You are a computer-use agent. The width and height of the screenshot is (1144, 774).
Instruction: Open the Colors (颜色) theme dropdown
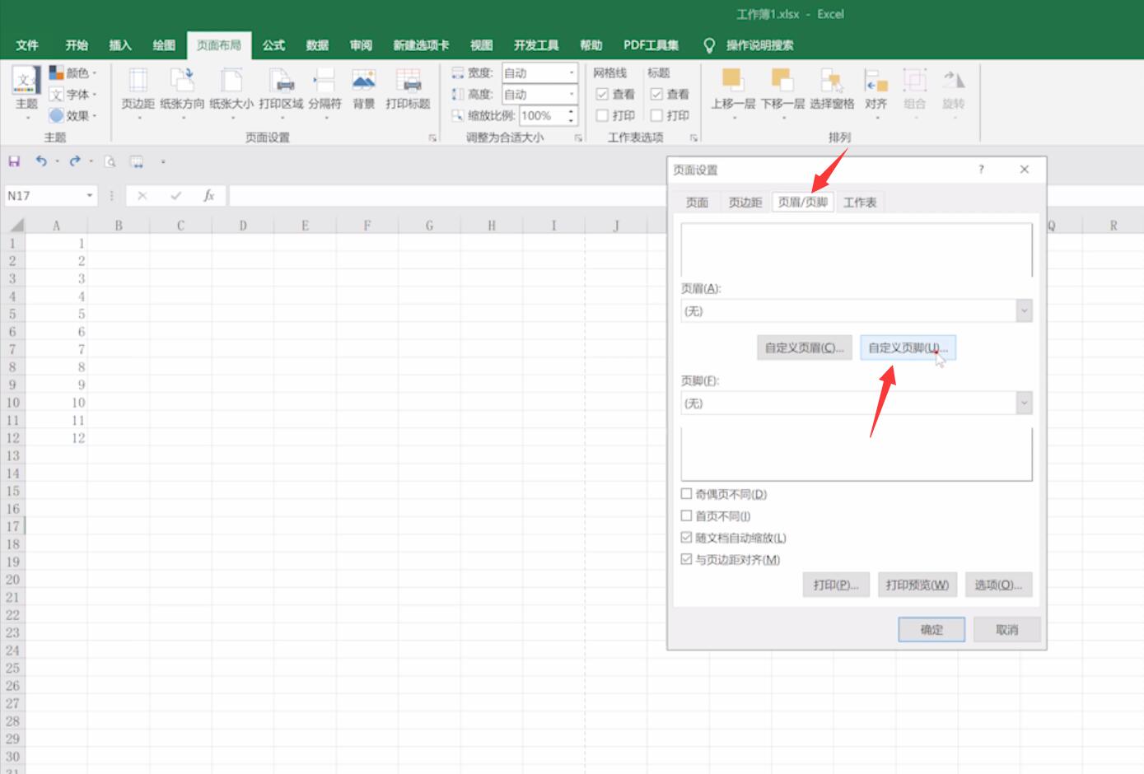[x=72, y=72]
